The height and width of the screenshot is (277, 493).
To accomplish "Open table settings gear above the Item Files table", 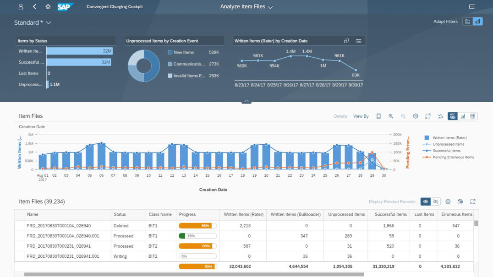I will pyautogui.click(x=448, y=201).
